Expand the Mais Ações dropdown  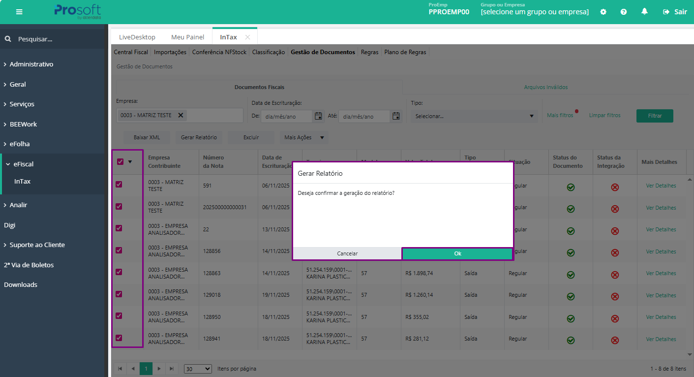(304, 137)
